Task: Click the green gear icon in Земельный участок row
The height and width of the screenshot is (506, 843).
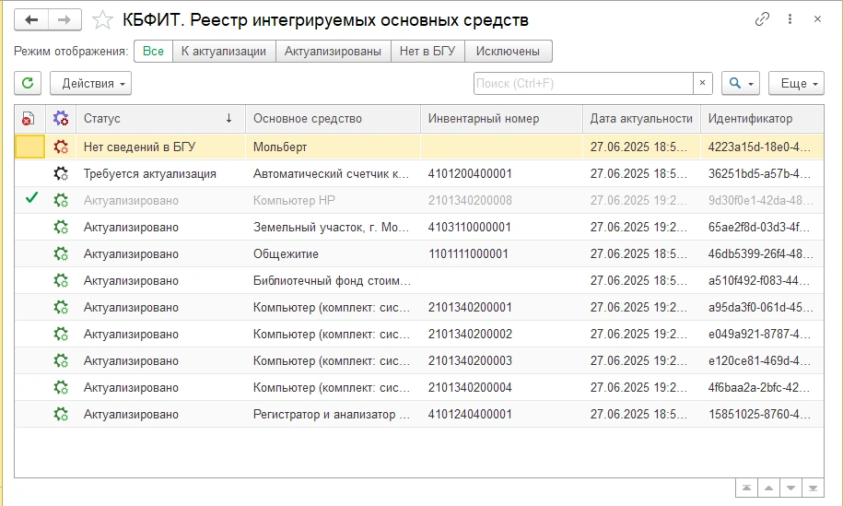Action: 61,227
